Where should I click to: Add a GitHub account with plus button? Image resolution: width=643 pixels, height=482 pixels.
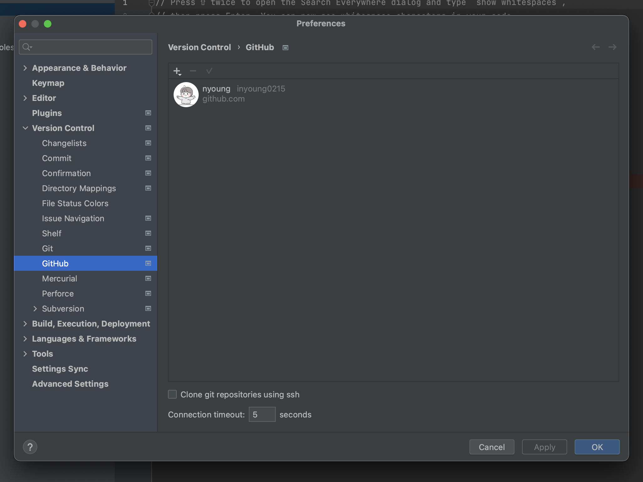177,71
